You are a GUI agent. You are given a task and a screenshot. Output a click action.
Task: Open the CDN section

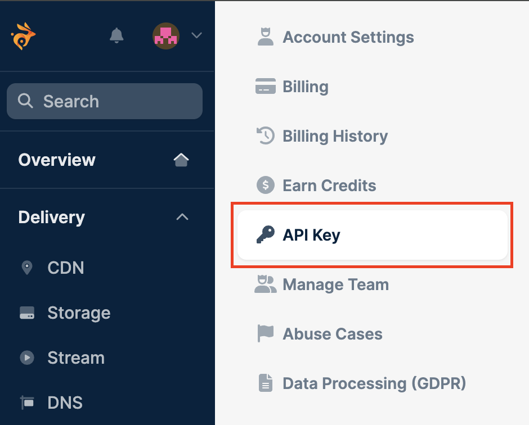66,268
